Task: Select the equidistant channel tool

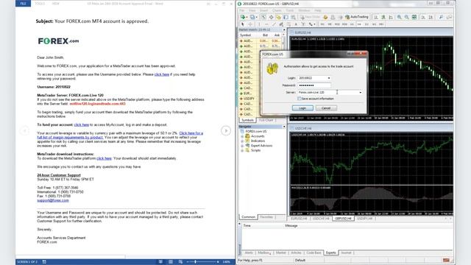Action: (281, 24)
